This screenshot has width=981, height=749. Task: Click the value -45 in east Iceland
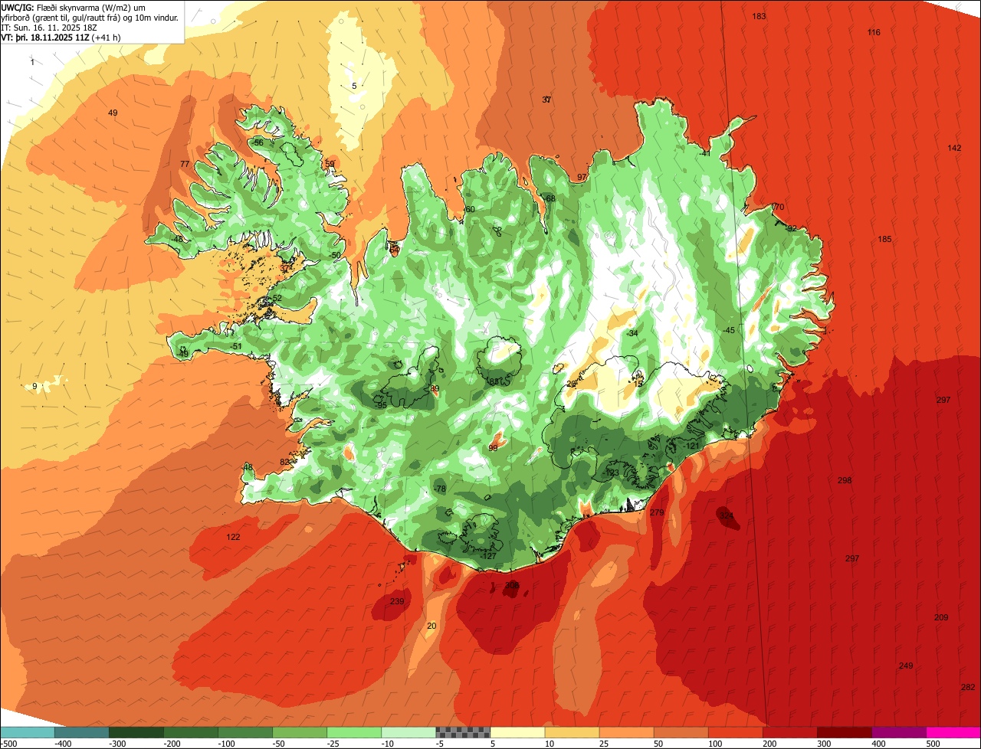point(728,330)
